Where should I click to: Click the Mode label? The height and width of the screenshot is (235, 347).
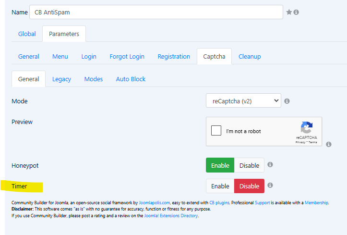point(20,101)
